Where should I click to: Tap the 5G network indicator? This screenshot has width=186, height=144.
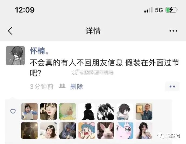pos(159,10)
